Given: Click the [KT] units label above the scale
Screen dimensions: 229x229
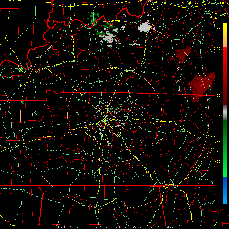Looking at the screenshot, I should click(x=217, y=18).
